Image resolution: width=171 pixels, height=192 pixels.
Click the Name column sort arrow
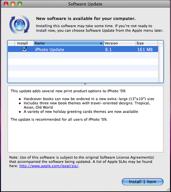point(101,43)
